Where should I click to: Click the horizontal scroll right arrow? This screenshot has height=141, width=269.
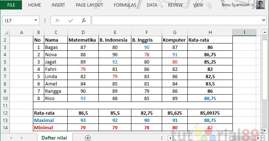coord(258,138)
